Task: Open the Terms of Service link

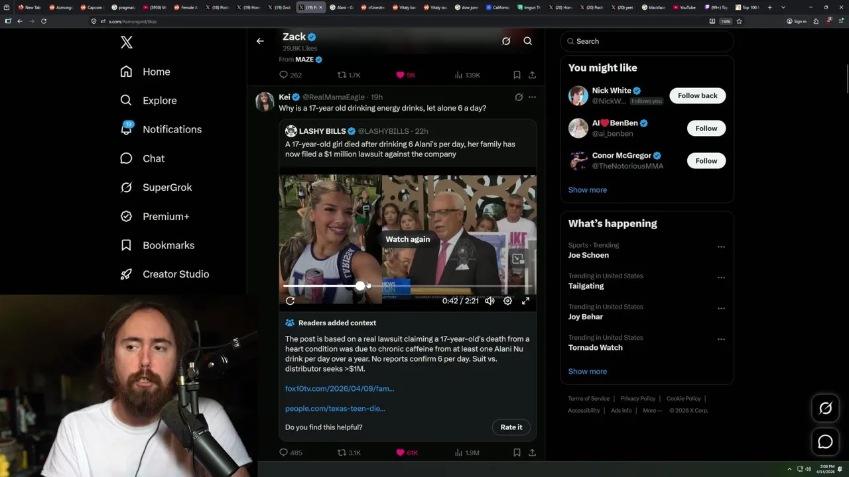Action: point(589,399)
